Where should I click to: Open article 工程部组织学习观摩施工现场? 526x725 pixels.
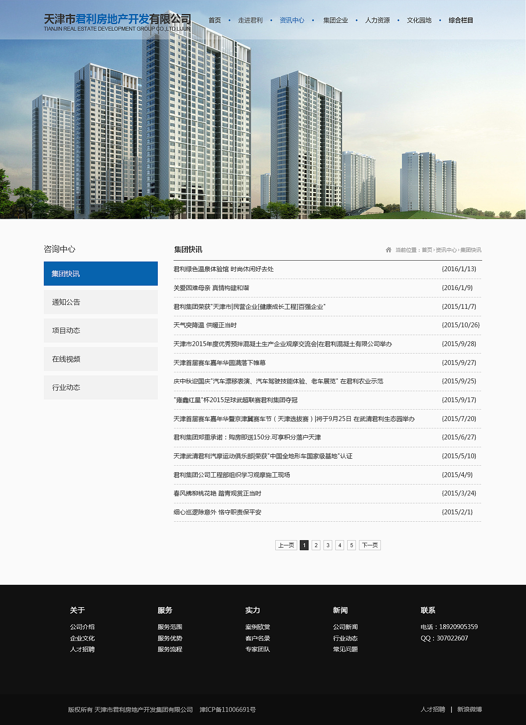pyautogui.click(x=232, y=475)
